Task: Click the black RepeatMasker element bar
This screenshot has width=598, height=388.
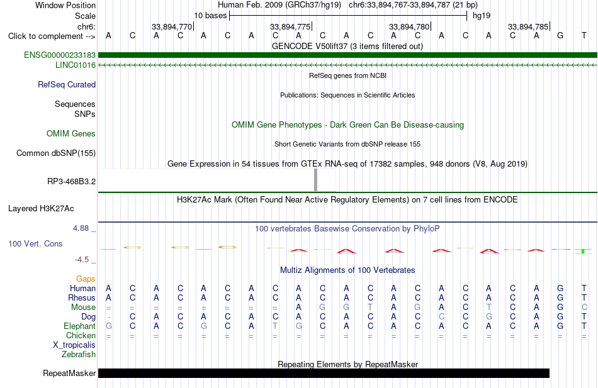Action: coord(324,373)
